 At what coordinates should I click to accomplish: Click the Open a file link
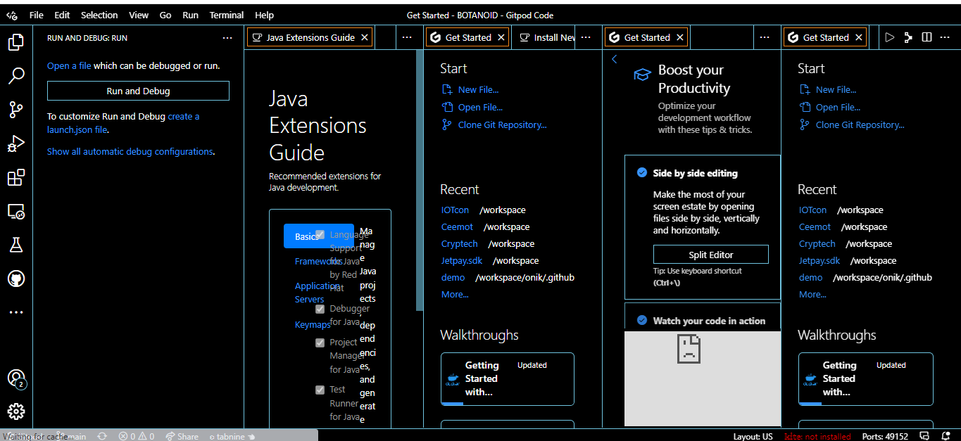pyautogui.click(x=69, y=65)
